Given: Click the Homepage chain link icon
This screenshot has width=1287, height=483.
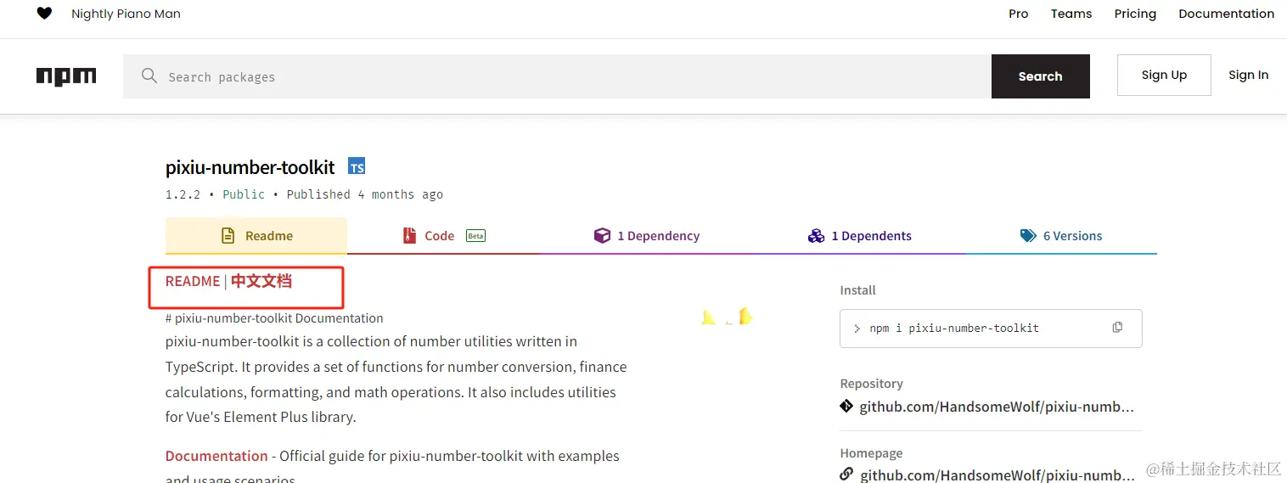Looking at the screenshot, I should tap(846, 475).
